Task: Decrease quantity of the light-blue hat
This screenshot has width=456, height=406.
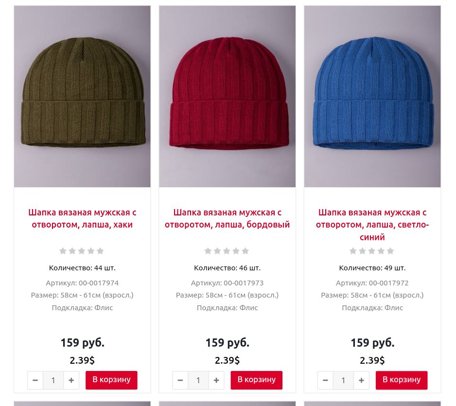Action: click(325, 380)
